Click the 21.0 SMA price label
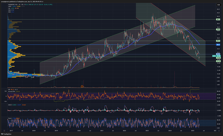Viewport: 223px width, 136px height. pyautogui.click(x=218, y=54)
